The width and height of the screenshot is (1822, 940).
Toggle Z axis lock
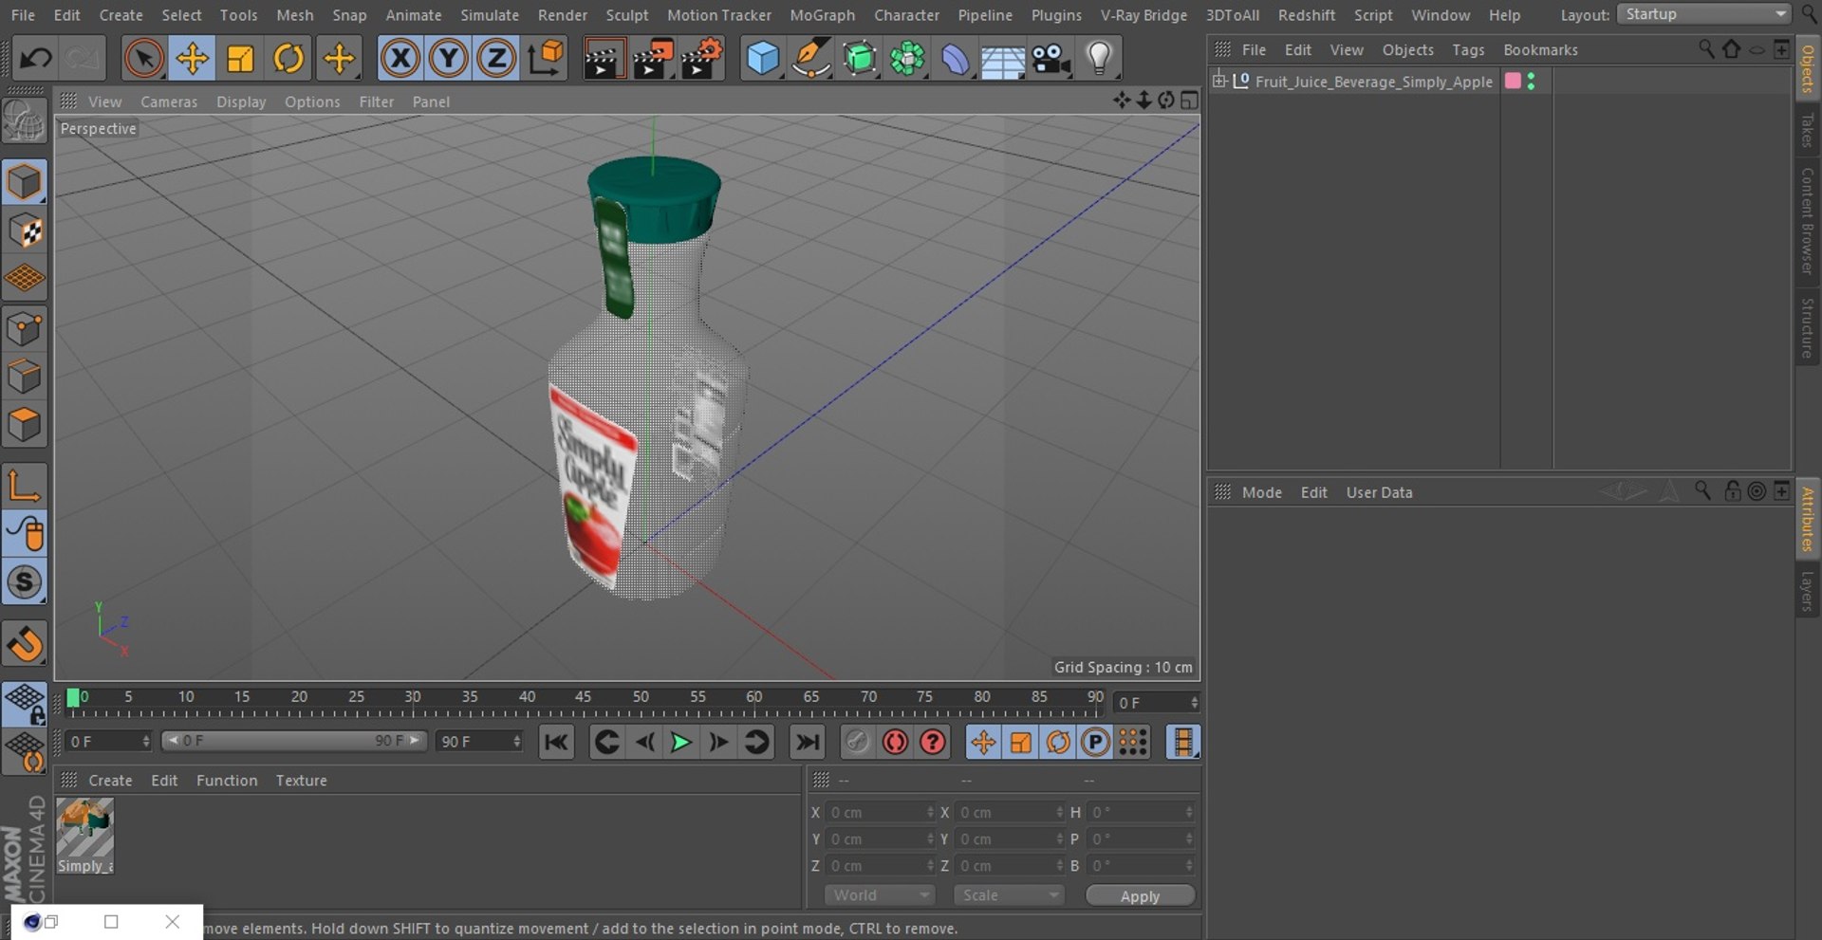pyautogui.click(x=496, y=59)
